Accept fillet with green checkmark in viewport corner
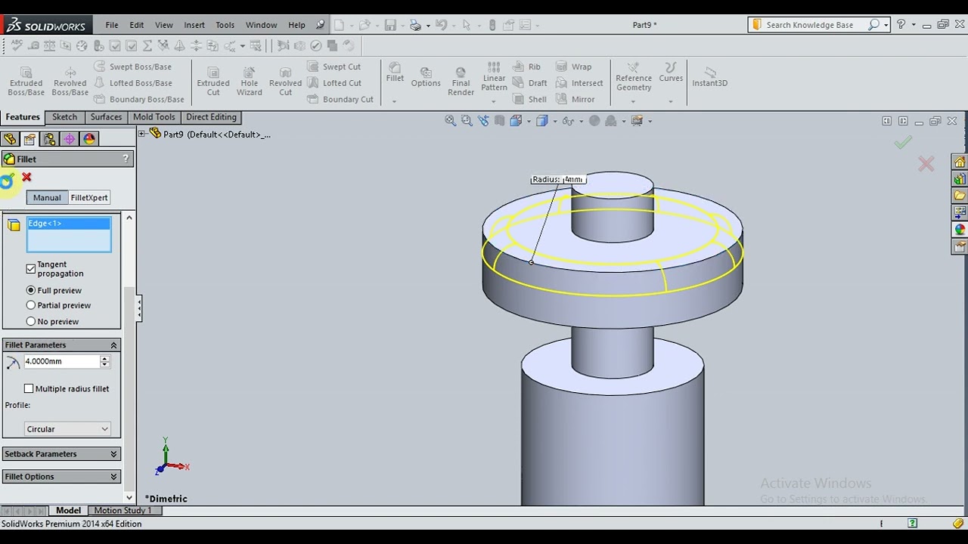 click(x=902, y=143)
